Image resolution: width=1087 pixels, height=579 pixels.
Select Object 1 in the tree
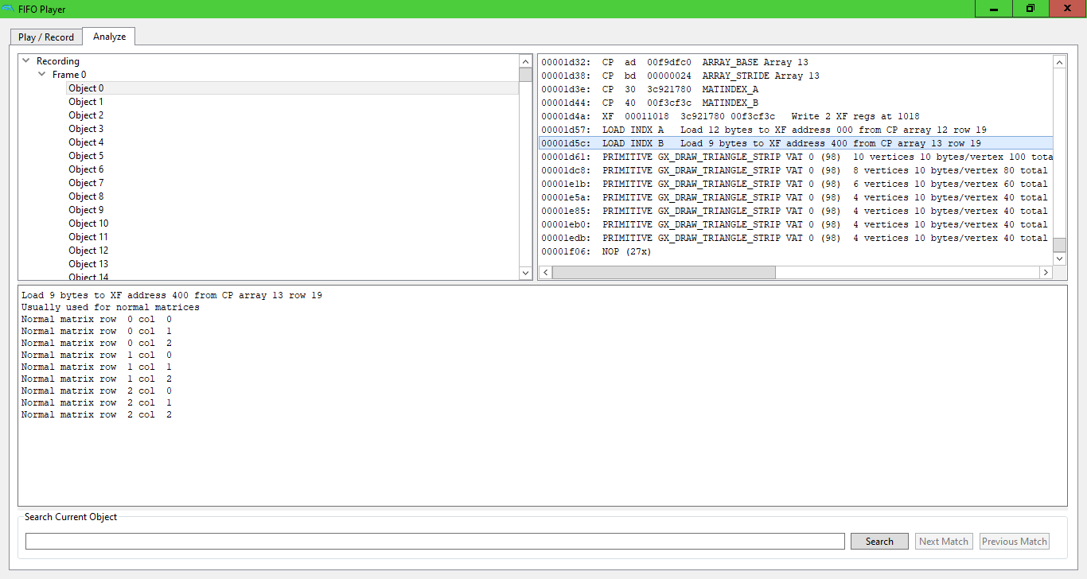pos(86,102)
